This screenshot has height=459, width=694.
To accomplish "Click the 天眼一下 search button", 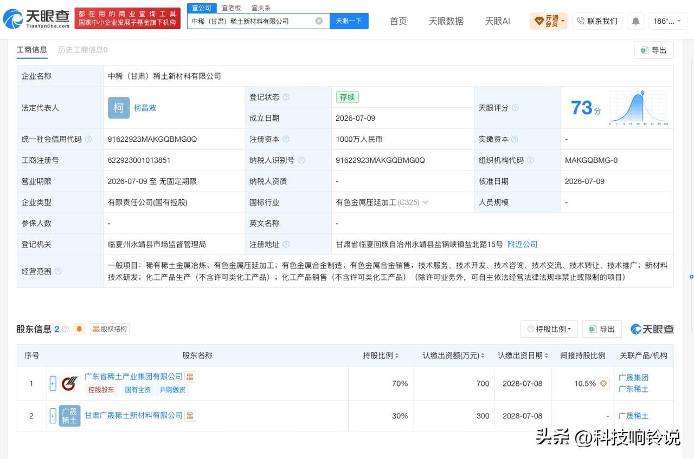I will (x=349, y=21).
